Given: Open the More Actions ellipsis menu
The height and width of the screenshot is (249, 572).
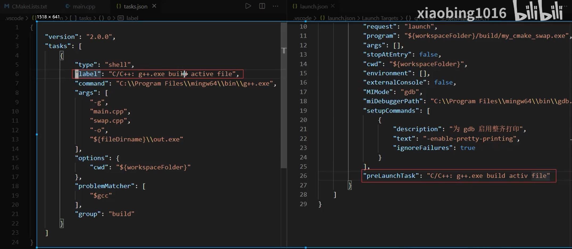Looking at the screenshot, I should [276, 6].
